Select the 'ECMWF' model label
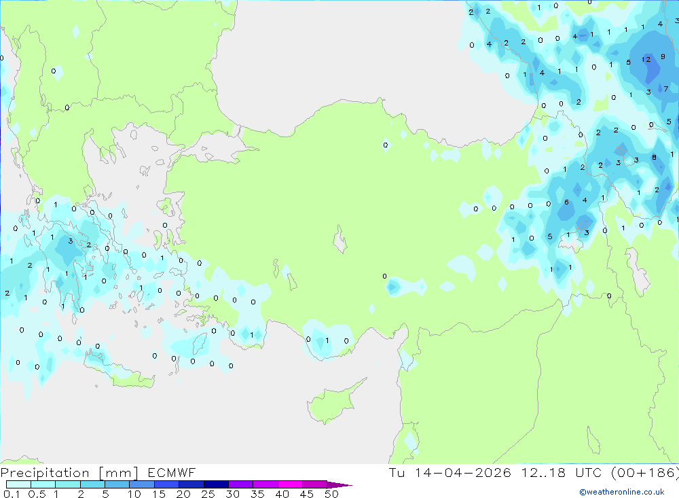Viewport: 679px width, 498px height. pyautogui.click(x=172, y=473)
